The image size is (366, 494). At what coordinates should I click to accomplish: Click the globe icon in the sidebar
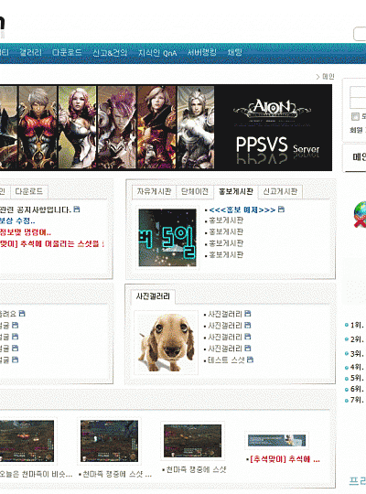(360, 214)
